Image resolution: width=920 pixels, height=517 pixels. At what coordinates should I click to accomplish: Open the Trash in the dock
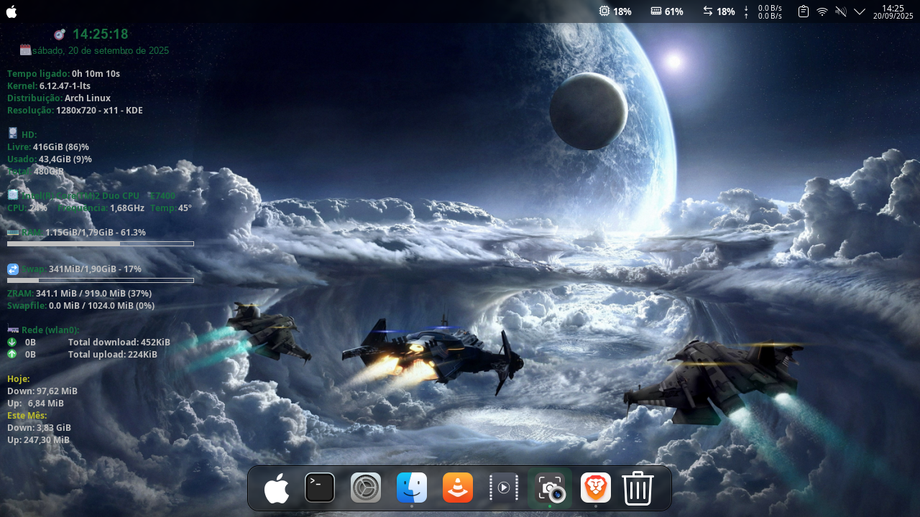click(638, 488)
